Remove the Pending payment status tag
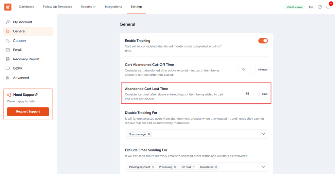Image resolution: width=335 pixels, height=174 pixels. click(x=153, y=167)
